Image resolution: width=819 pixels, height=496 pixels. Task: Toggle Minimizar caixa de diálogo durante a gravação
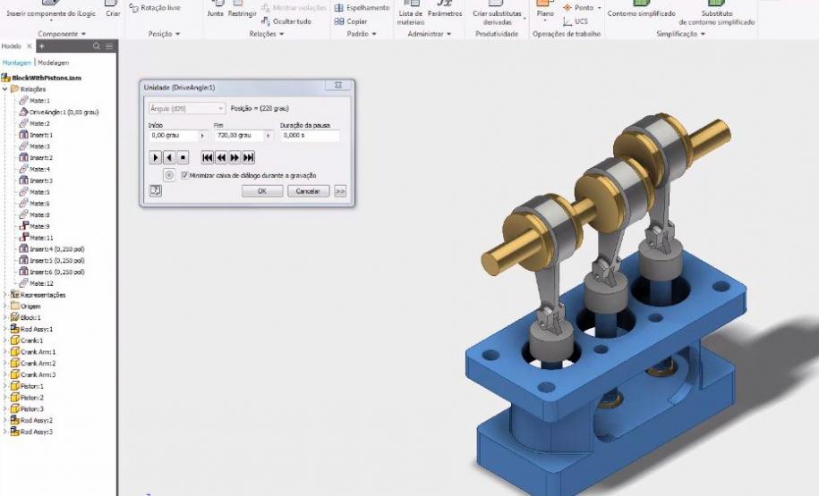pyautogui.click(x=185, y=176)
